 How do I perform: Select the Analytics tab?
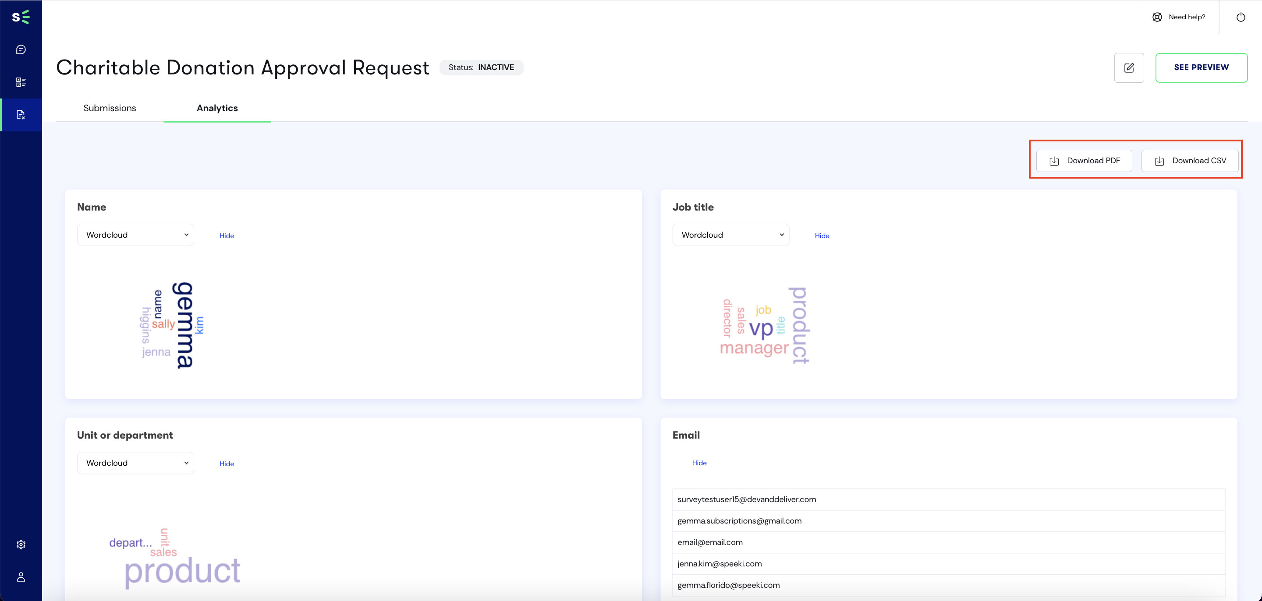216,108
